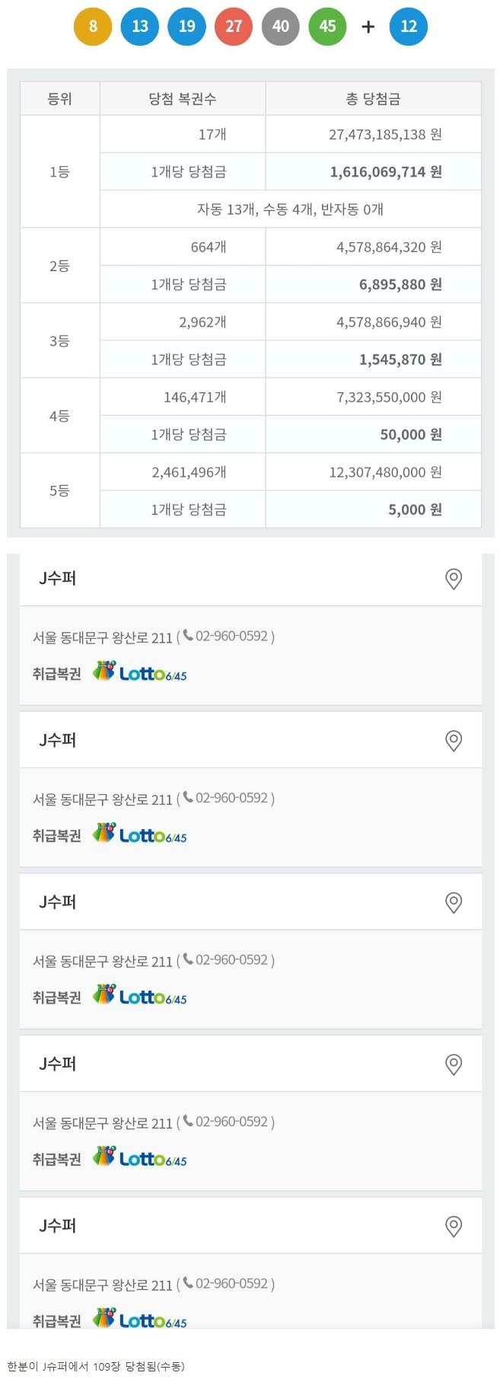Viewport: 500px width, 1379px height.
Task: Click the yellow lottery ball number 8
Action: point(93,27)
